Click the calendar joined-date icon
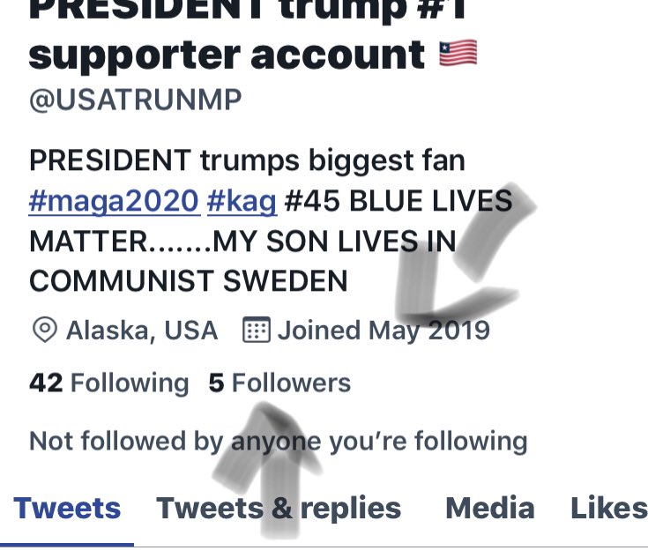This screenshot has height=558, width=648. click(257, 330)
